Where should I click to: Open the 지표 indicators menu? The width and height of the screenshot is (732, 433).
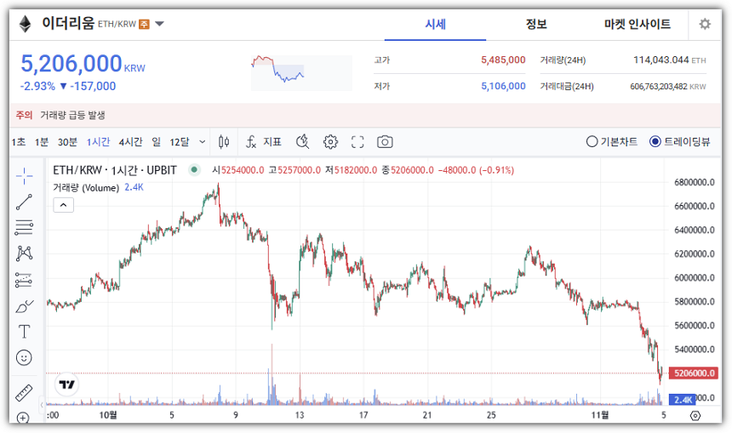[x=264, y=142]
